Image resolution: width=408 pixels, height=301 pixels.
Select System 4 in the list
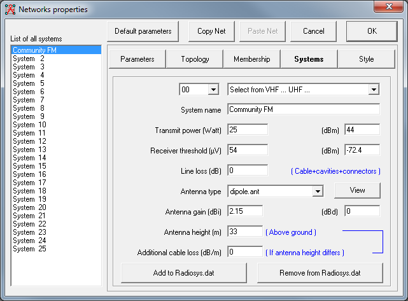coord(56,75)
